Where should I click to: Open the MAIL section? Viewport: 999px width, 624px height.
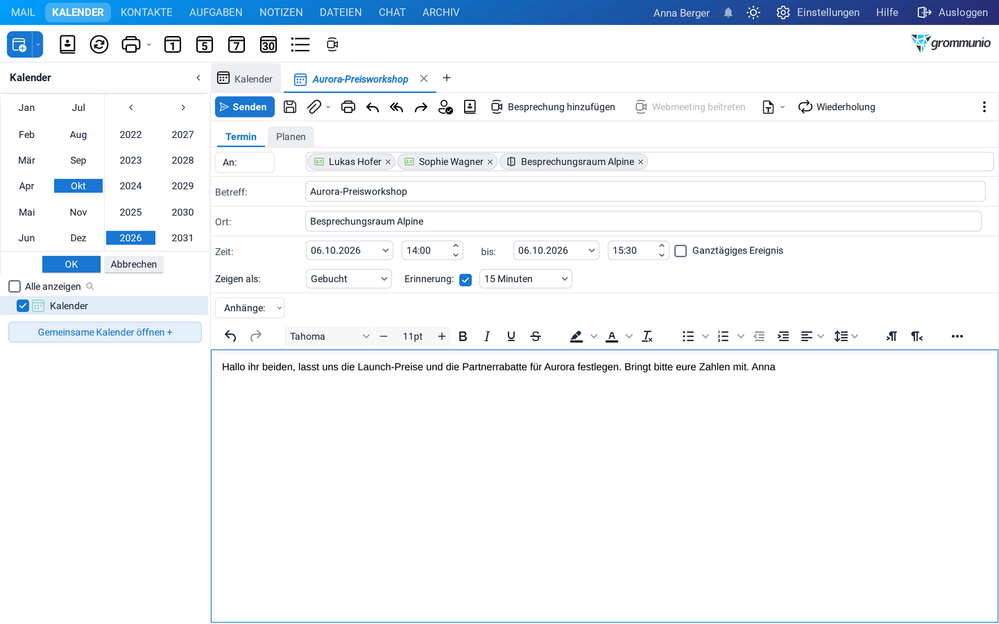click(x=23, y=12)
